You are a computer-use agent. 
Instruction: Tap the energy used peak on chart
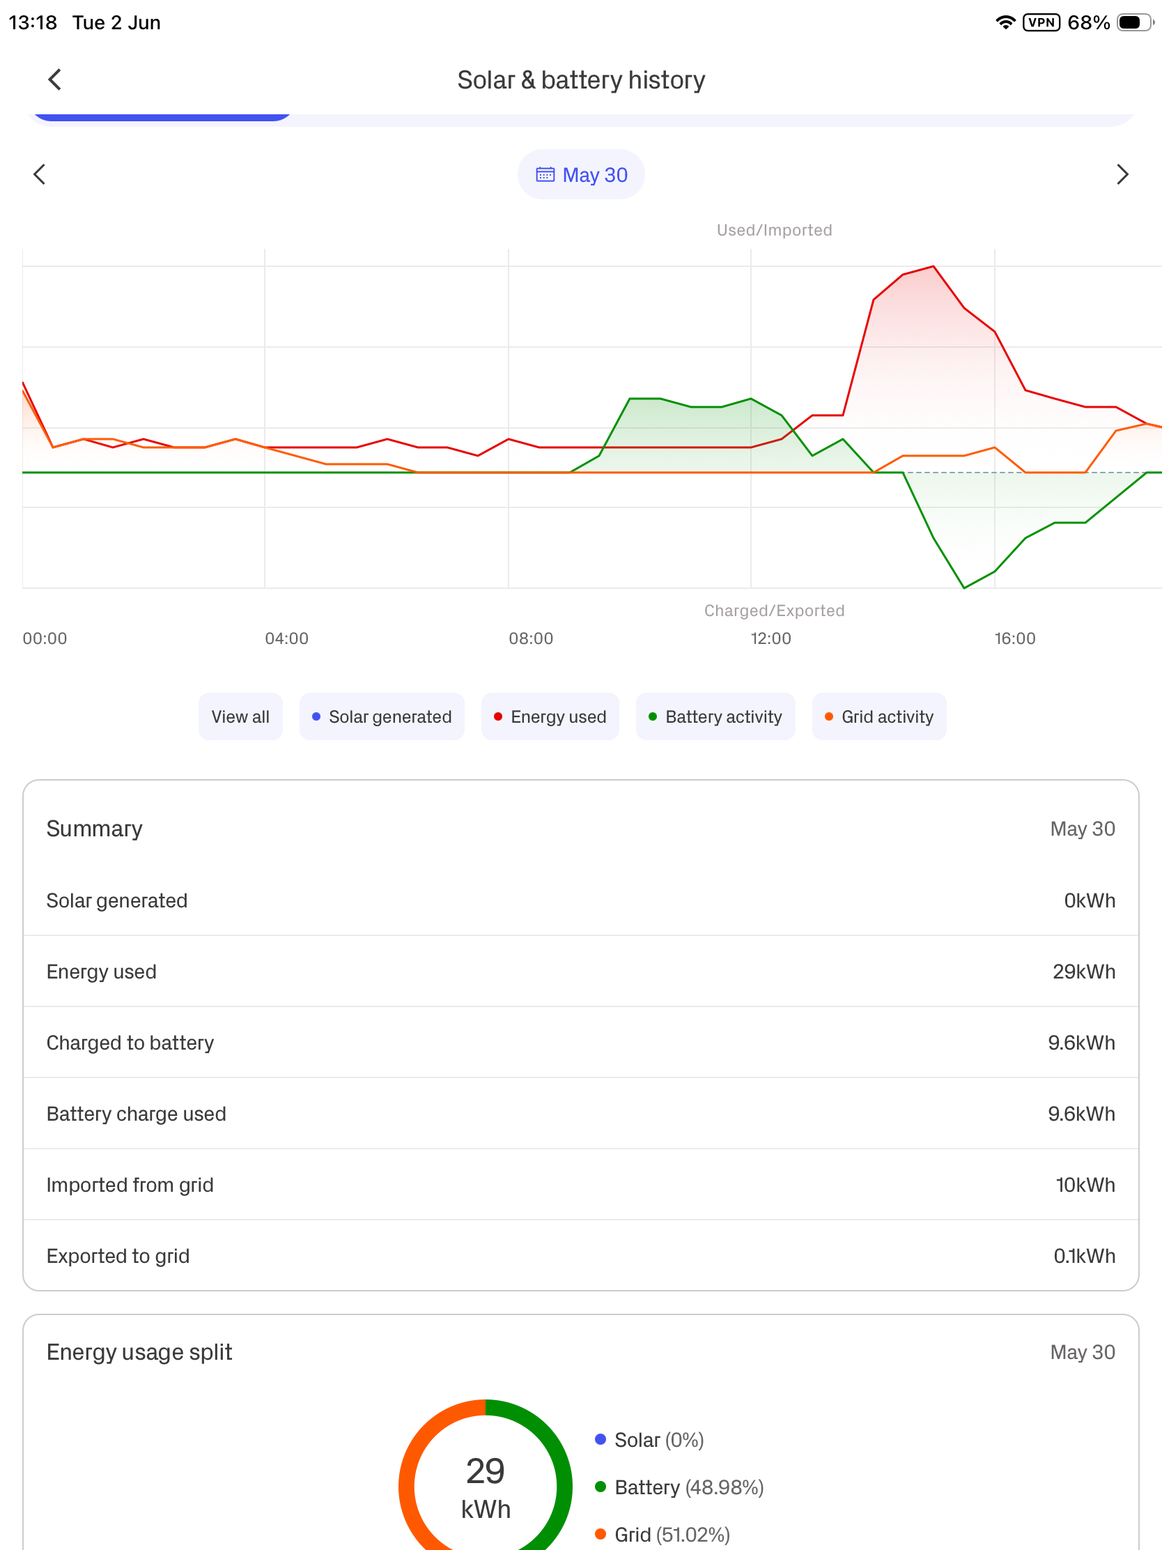pos(933,267)
